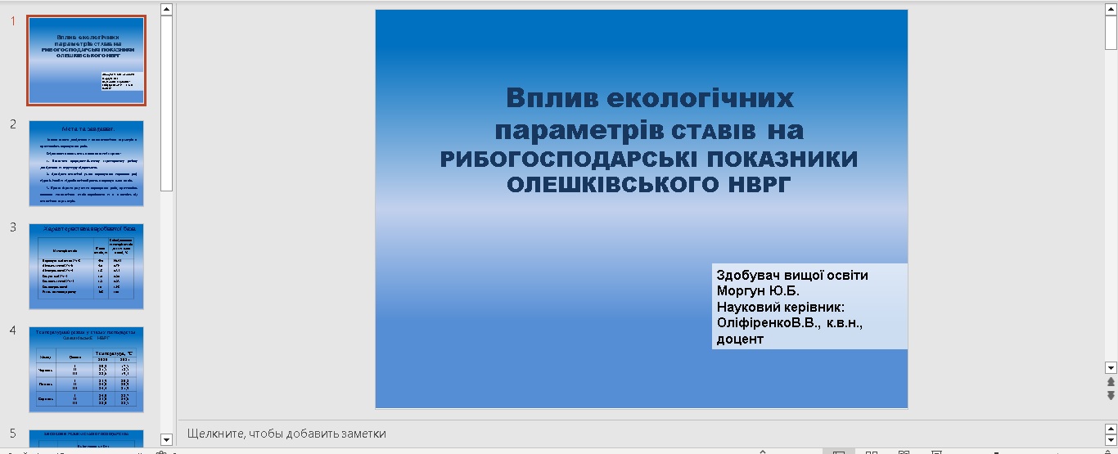Click the name 'Моргун Ю.Б.' on slide
The height and width of the screenshot is (454, 1118).
[758, 291]
